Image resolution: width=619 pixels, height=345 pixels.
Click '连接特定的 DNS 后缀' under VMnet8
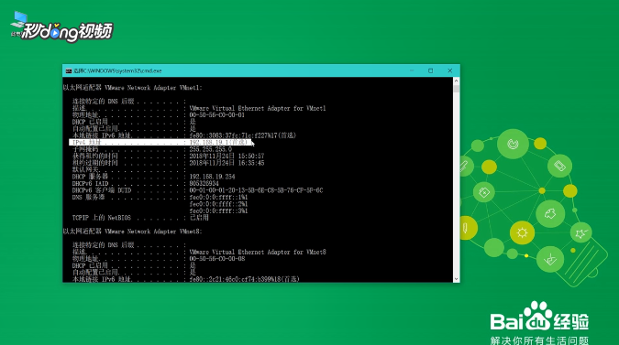pyautogui.click(x=104, y=245)
